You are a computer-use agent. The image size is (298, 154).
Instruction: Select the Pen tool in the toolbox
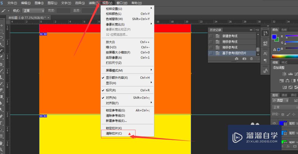click(x=1, y=116)
